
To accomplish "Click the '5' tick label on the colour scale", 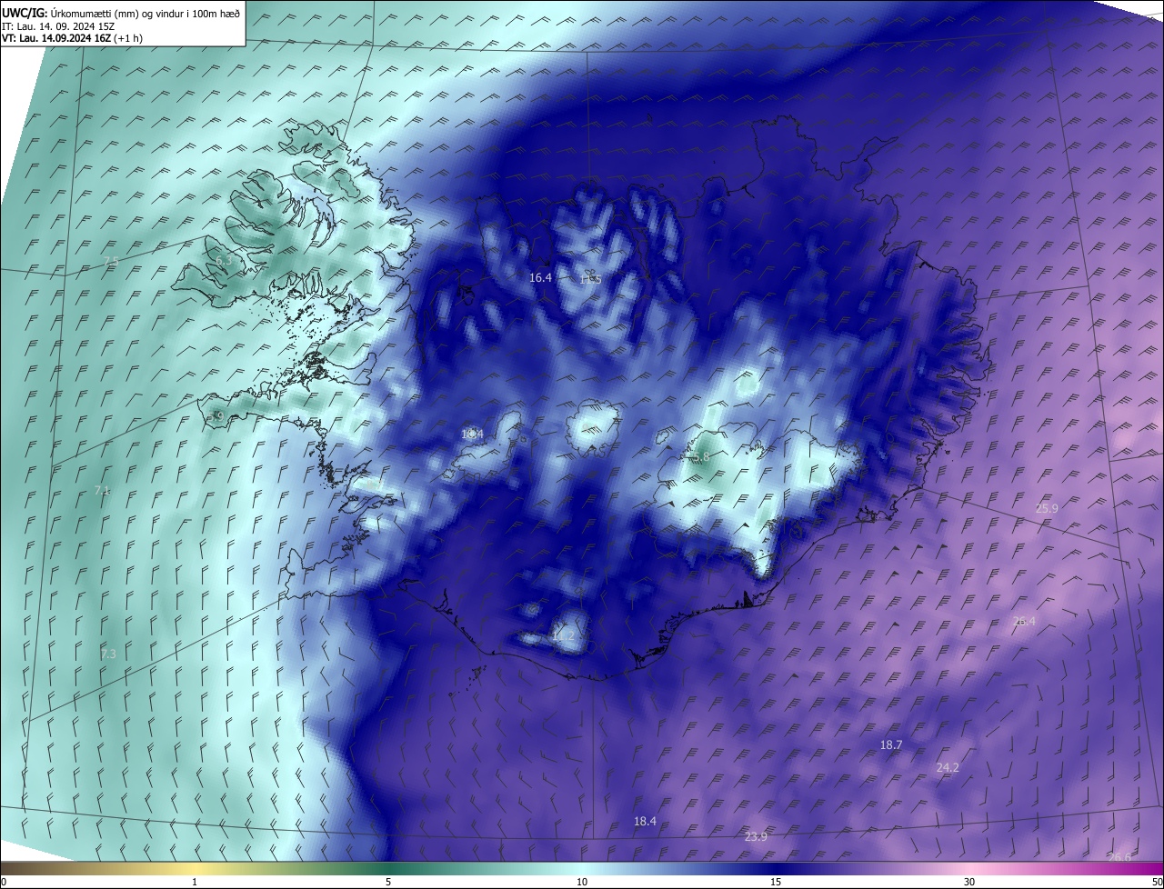I will (x=388, y=882).
